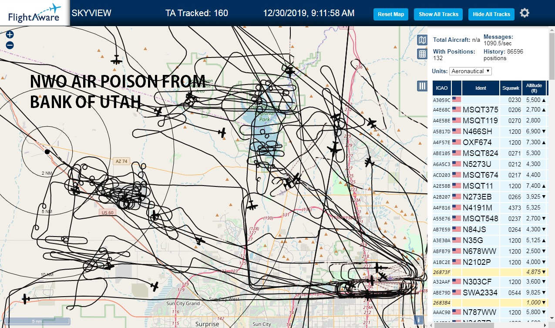
Task: Click the US flag in N35G row
Action: (x=457, y=240)
